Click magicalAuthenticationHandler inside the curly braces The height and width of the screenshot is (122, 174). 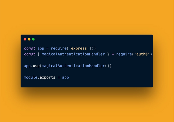pyautogui.click(x=73, y=54)
